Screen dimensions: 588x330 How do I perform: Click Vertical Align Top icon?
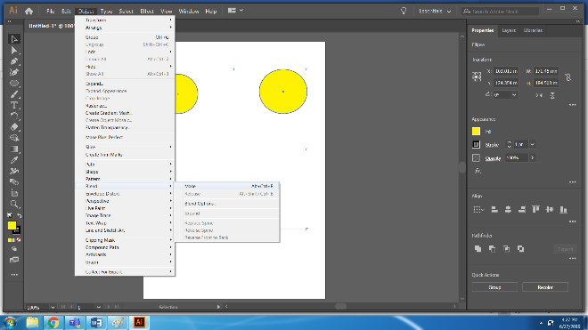click(535, 210)
